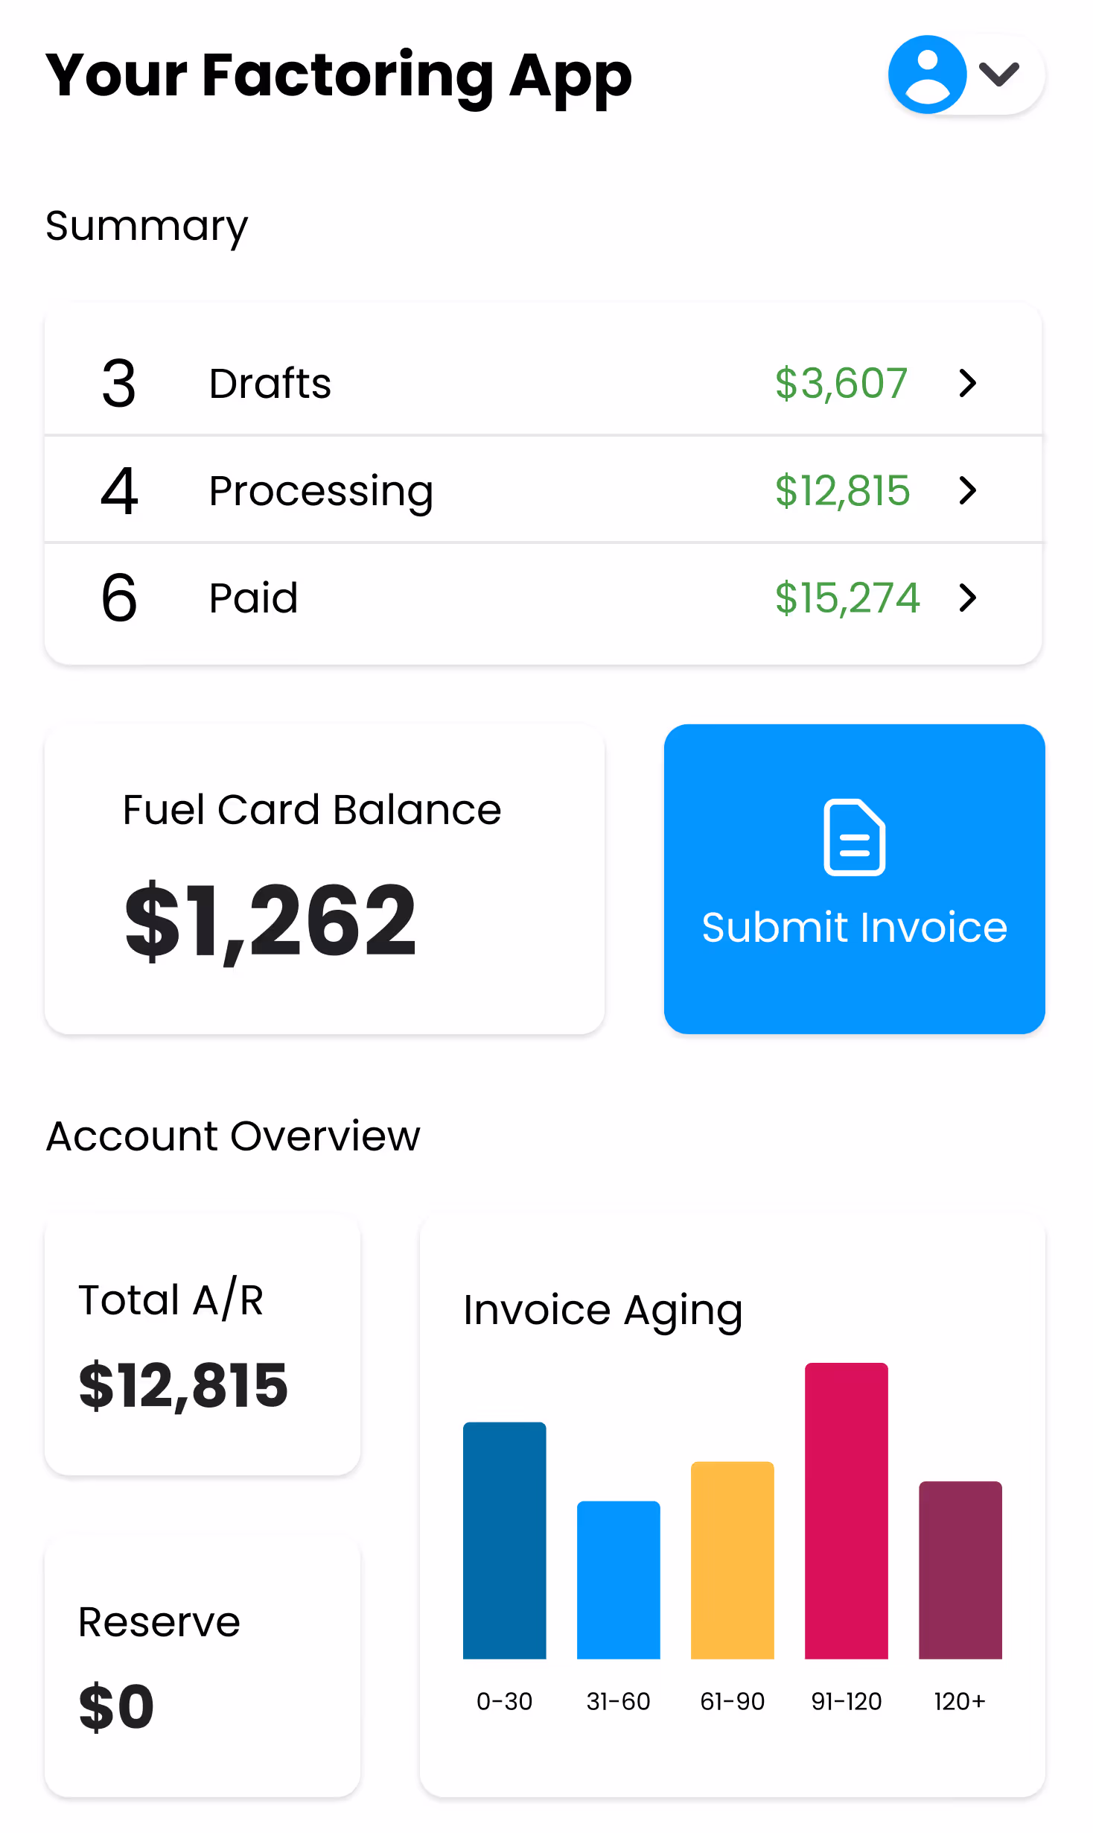Click the dark blue 0-30 aging bar
The image size is (1093, 1833).
click(504, 1541)
